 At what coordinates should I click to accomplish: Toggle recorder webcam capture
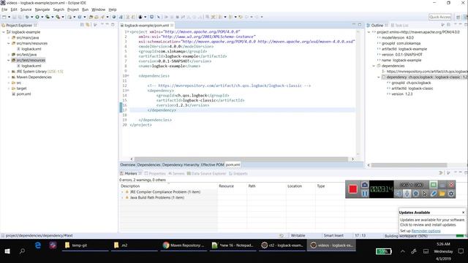tap(415, 194)
